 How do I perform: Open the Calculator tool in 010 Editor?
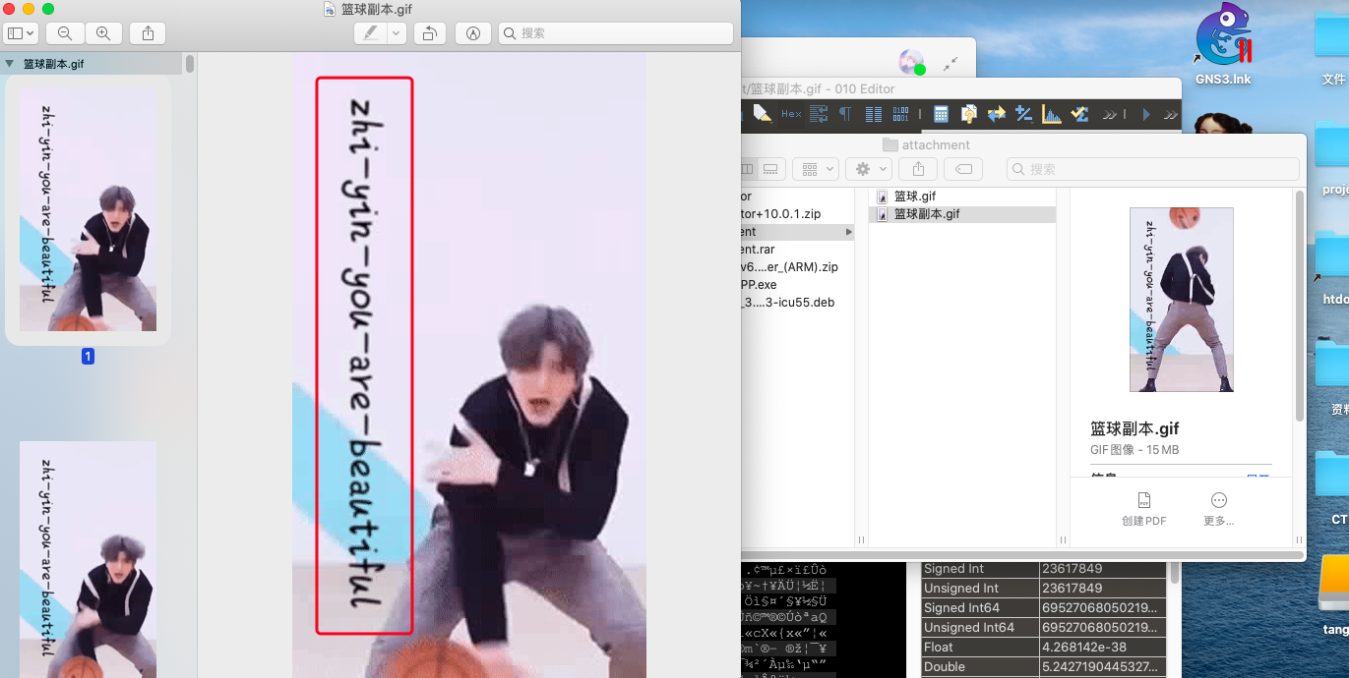tap(941, 114)
